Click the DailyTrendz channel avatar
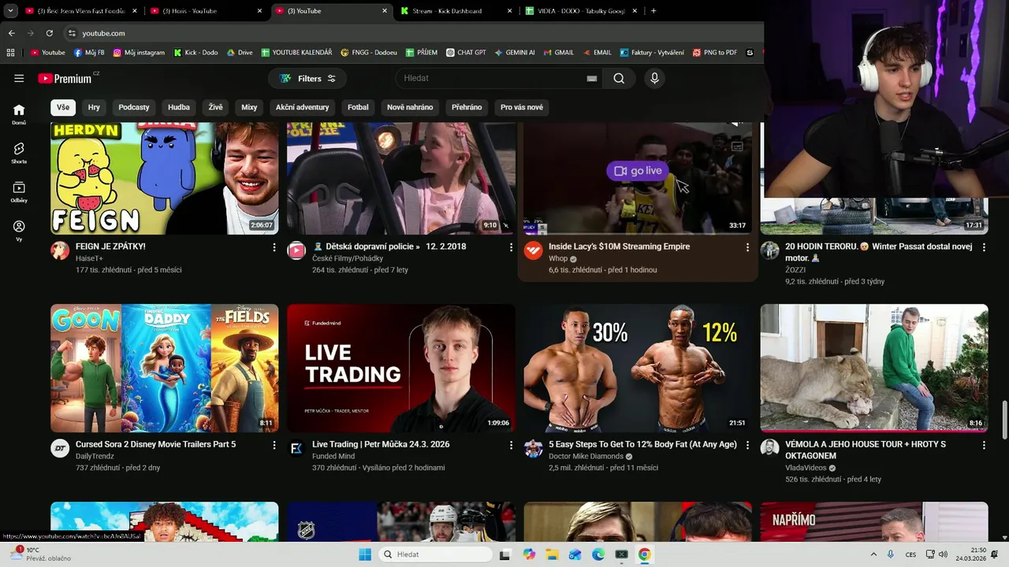Viewport: 1009px width, 567px height. click(60, 449)
